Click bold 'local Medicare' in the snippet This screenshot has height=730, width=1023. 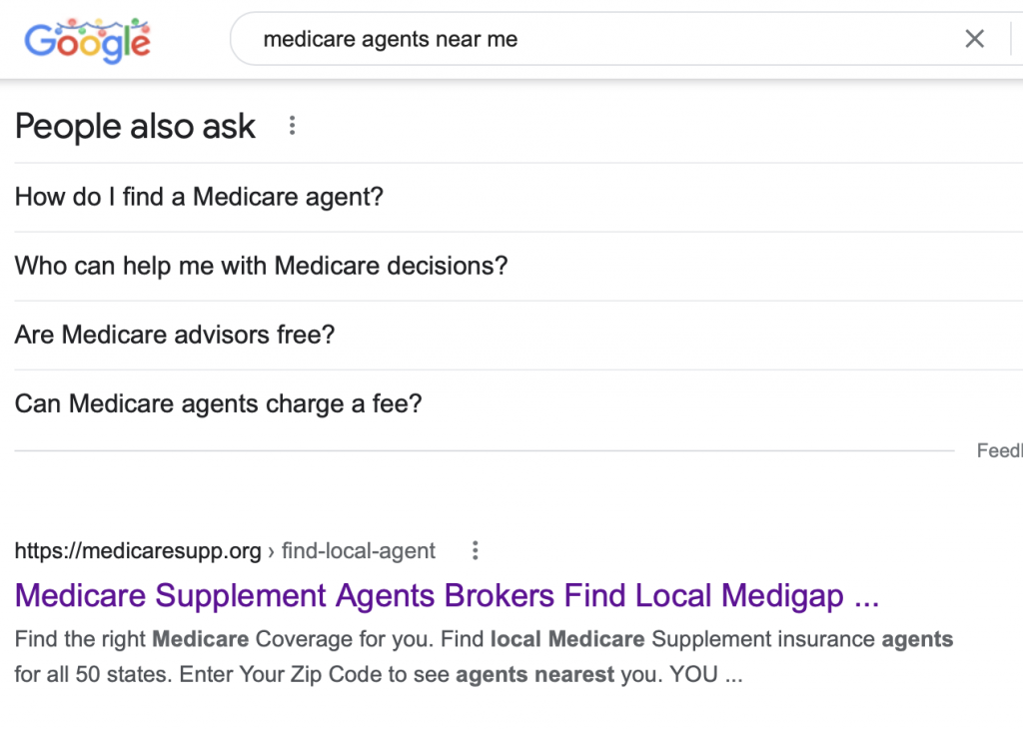coord(567,639)
